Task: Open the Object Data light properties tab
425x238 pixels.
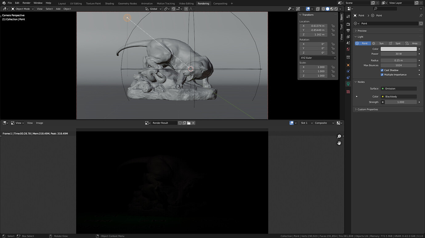Action: point(348,84)
